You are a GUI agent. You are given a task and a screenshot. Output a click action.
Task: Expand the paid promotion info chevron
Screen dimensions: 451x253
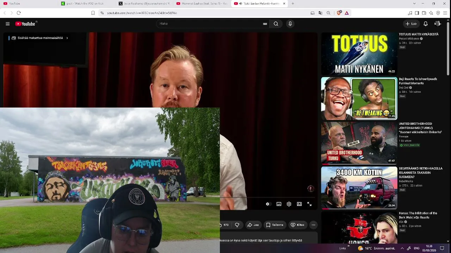click(67, 38)
